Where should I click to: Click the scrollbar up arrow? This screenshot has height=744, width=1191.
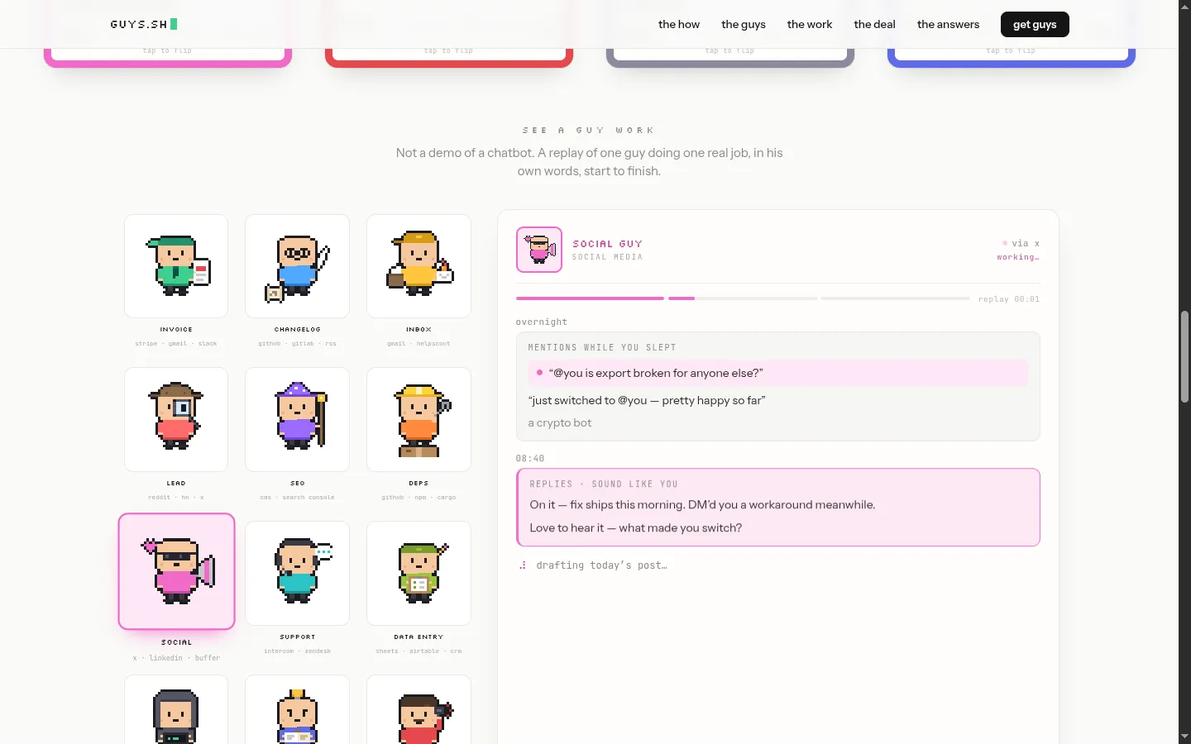point(1184,7)
